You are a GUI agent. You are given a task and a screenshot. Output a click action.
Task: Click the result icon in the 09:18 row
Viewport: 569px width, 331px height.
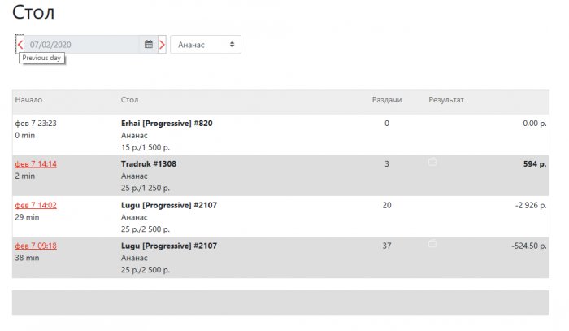pyautogui.click(x=432, y=243)
